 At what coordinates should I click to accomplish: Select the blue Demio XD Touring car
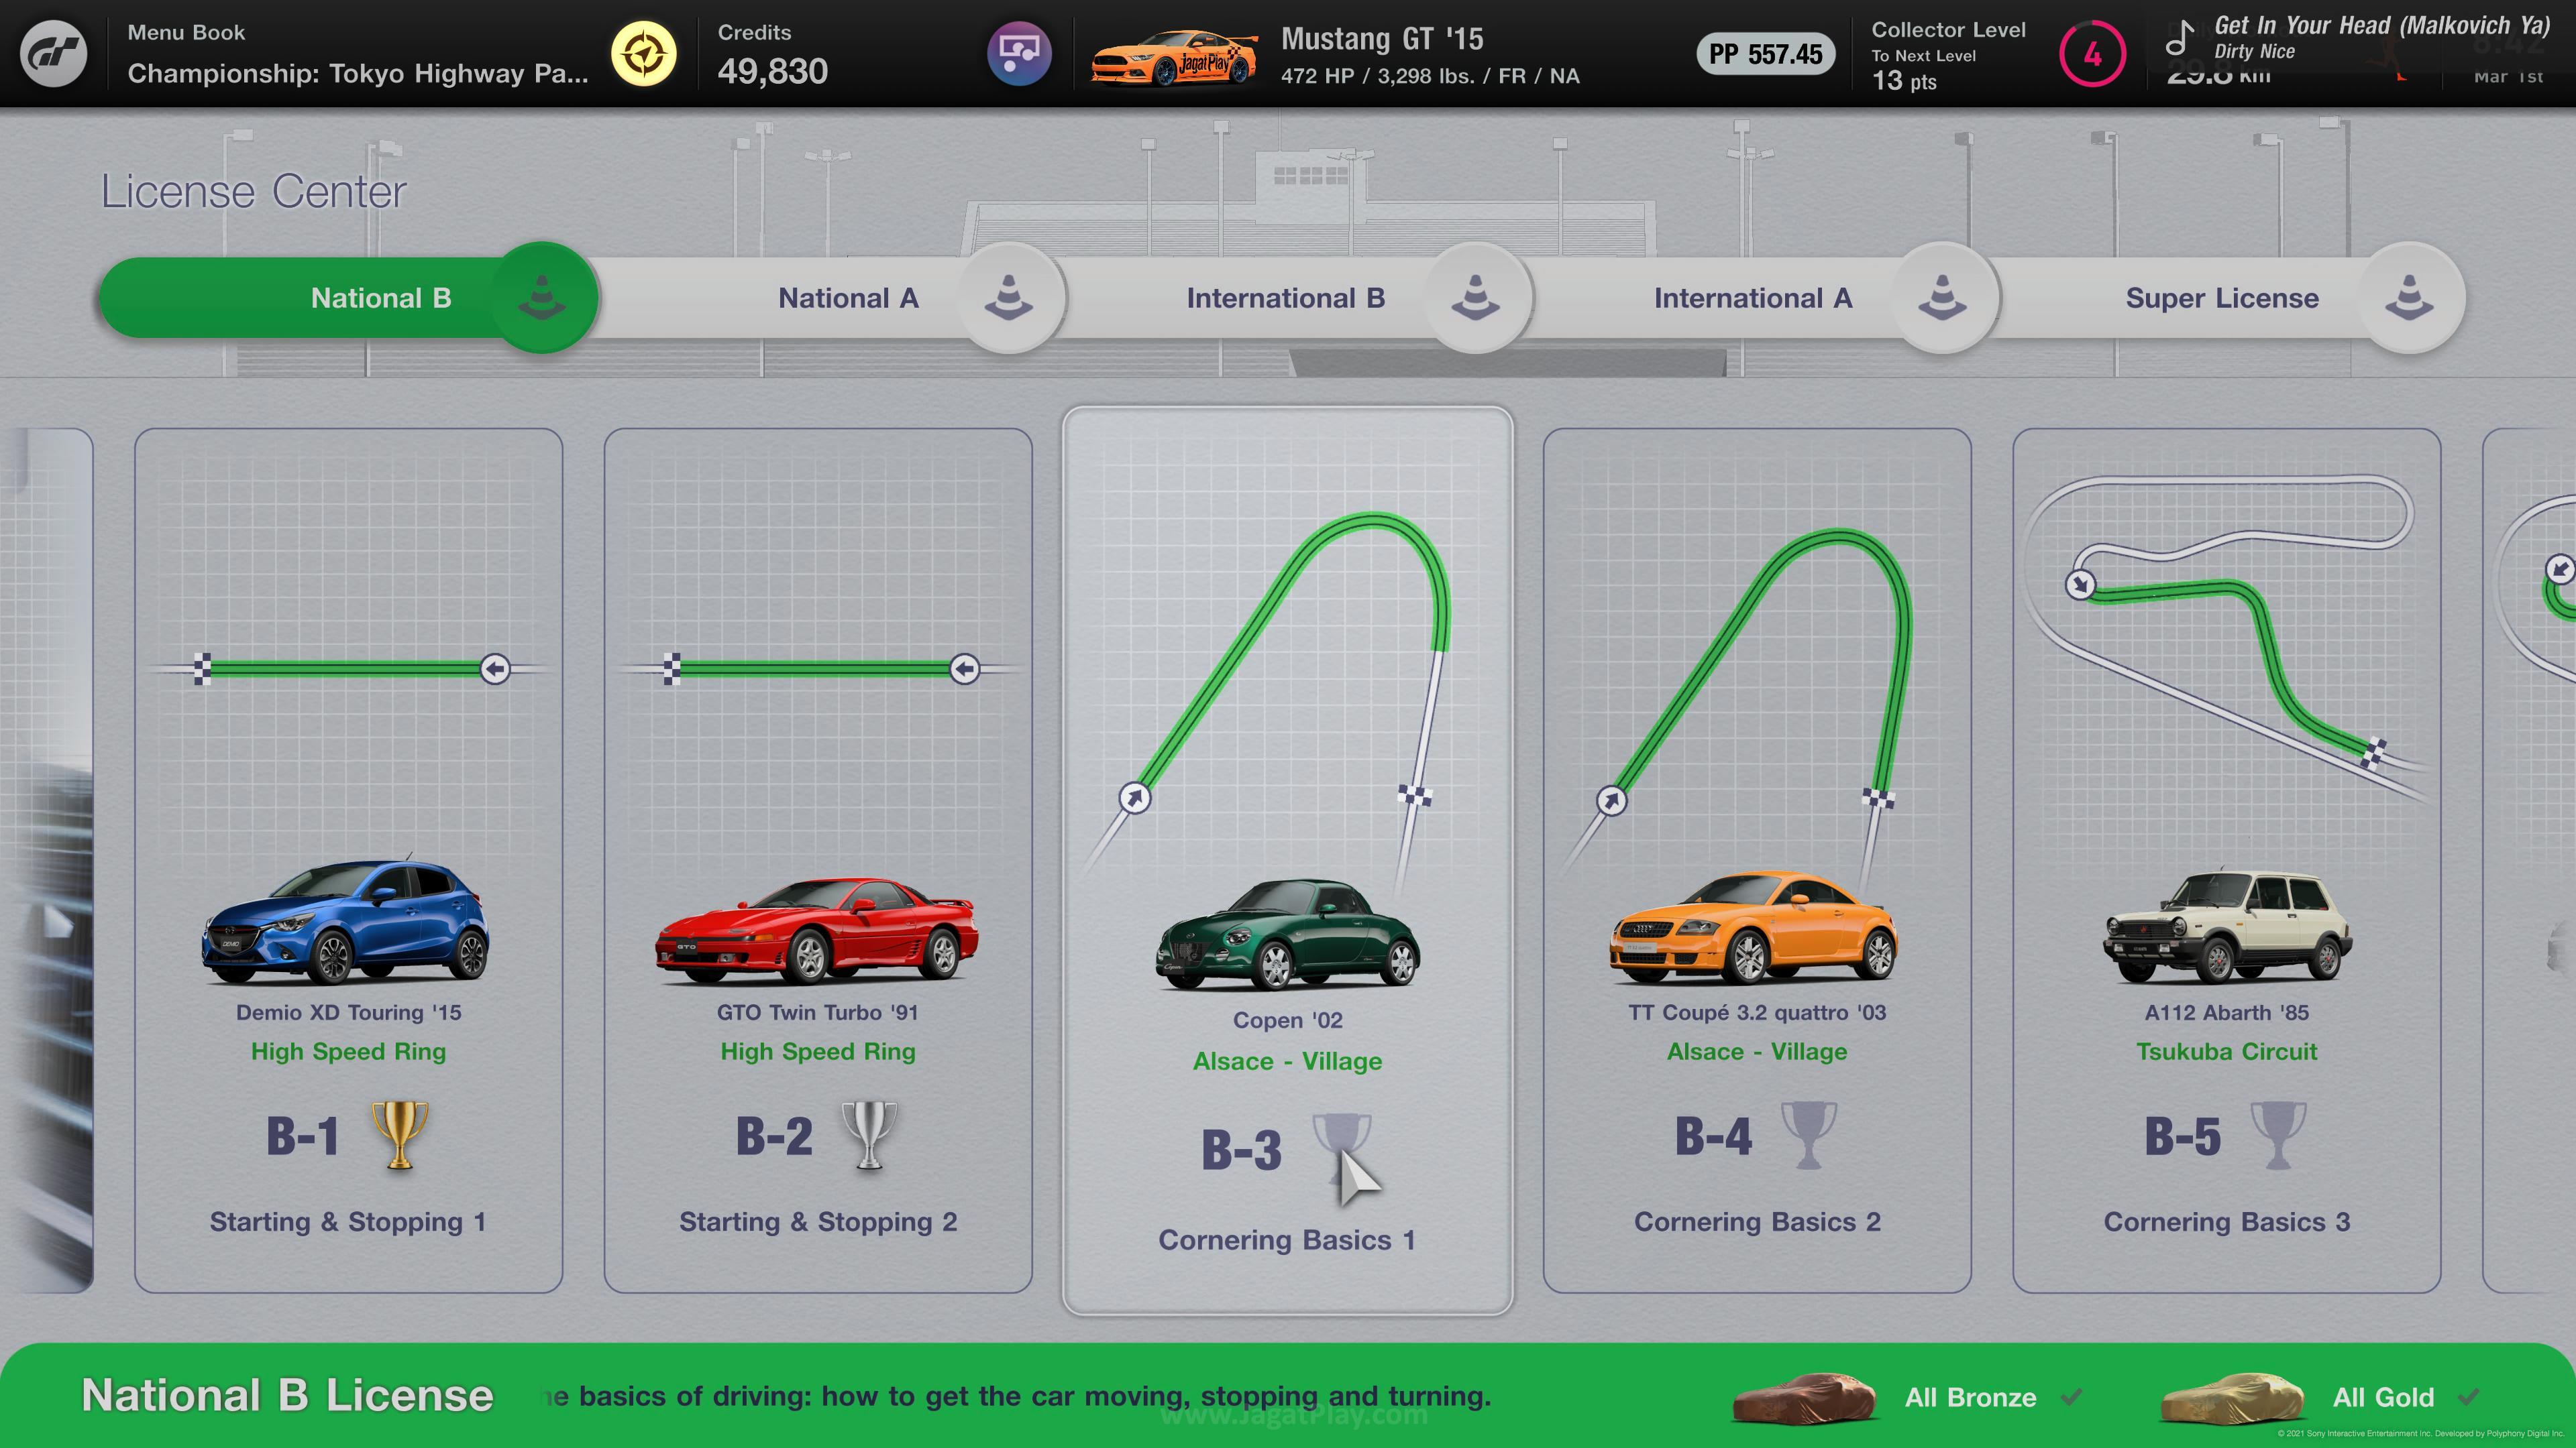[x=346, y=921]
